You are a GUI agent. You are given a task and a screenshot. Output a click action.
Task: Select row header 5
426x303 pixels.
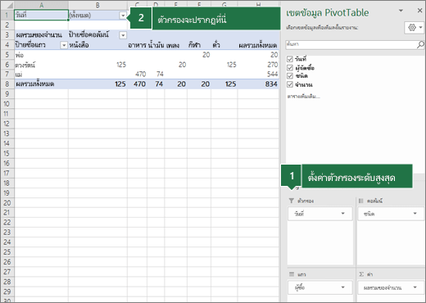point(7,55)
